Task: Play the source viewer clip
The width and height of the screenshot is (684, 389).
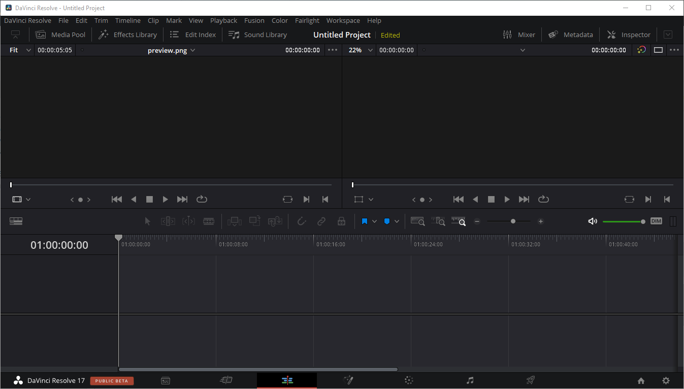Action: (x=165, y=200)
